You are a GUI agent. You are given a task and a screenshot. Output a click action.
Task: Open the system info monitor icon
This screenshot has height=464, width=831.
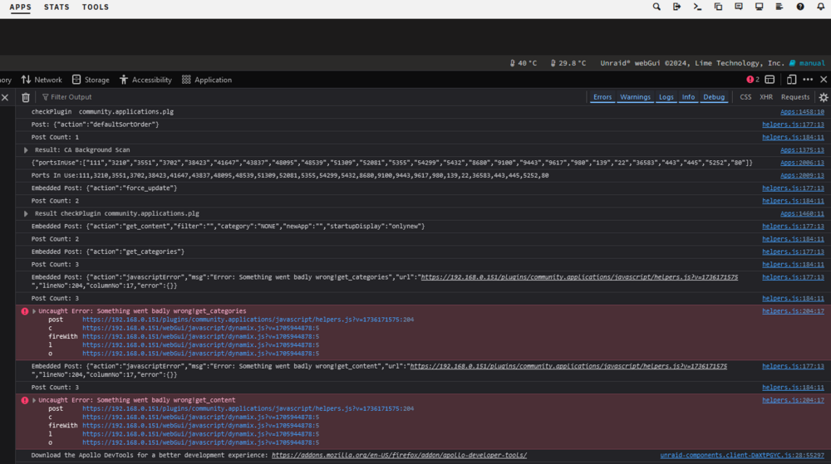[x=759, y=7]
